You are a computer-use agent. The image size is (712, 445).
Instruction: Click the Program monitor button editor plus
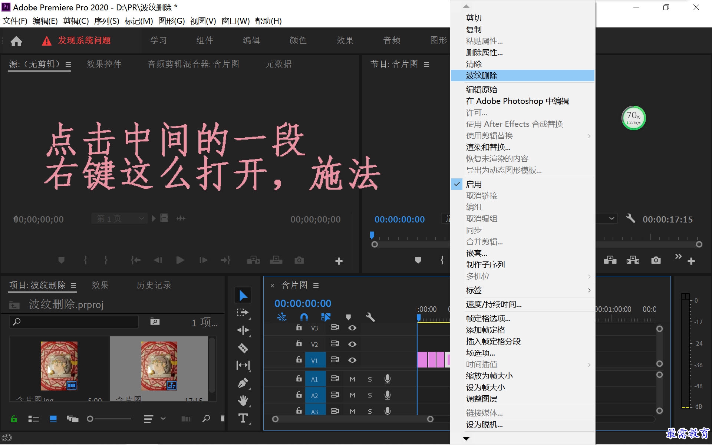tap(691, 261)
